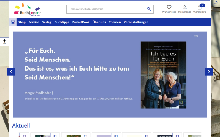This screenshot has height=137, width=220.
Task: Click the magnifier search icon
Action: tap(149, 9)
